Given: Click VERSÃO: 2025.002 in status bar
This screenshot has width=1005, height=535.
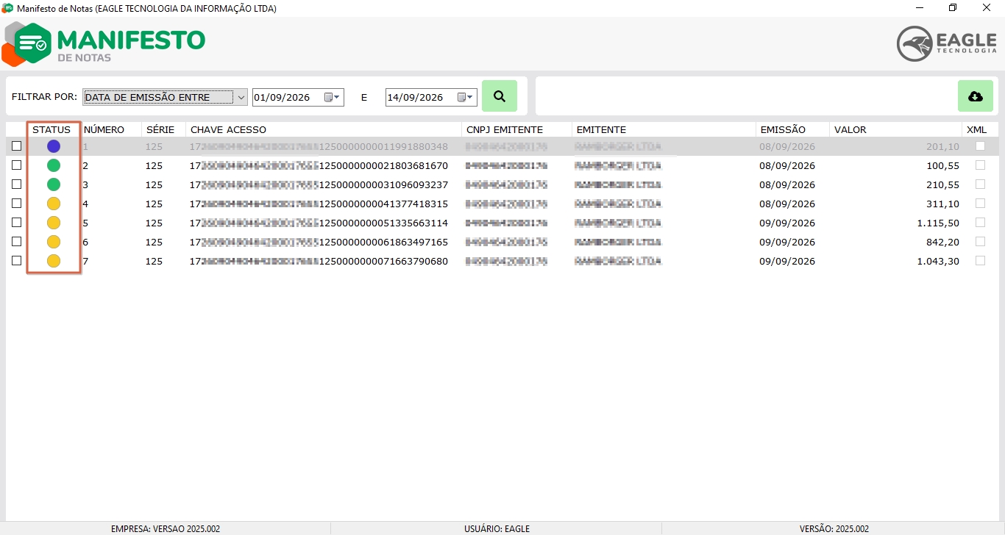Looking at the screenshot, I should [834, 528].
